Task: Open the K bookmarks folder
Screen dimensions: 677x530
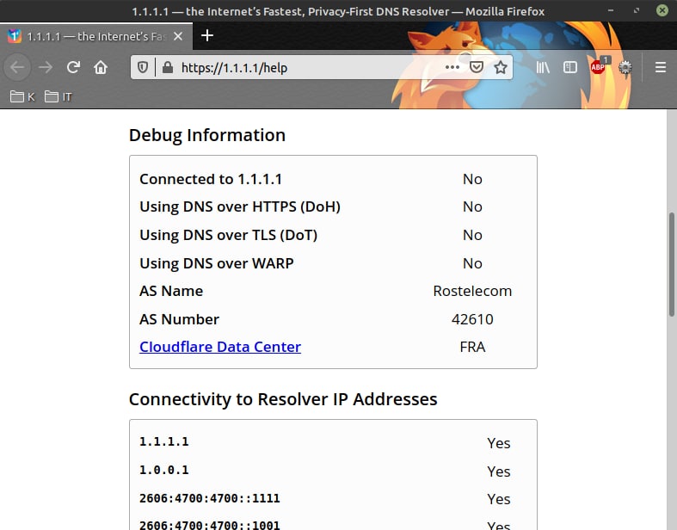Action: pos(22,96)
